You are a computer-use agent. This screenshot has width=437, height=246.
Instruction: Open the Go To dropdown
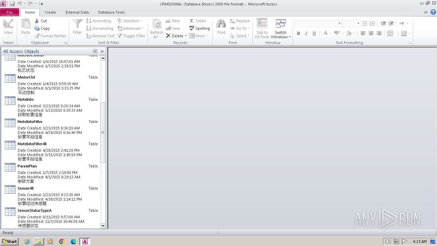240,28
